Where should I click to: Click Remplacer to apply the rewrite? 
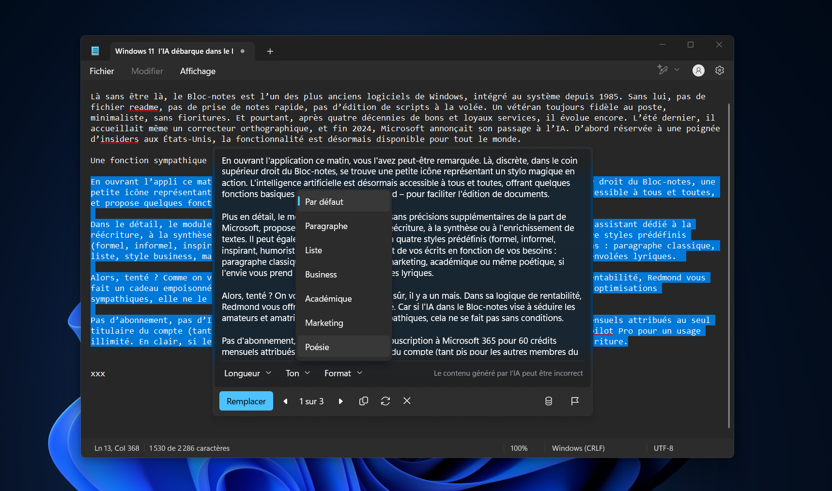tap(246, 401)
